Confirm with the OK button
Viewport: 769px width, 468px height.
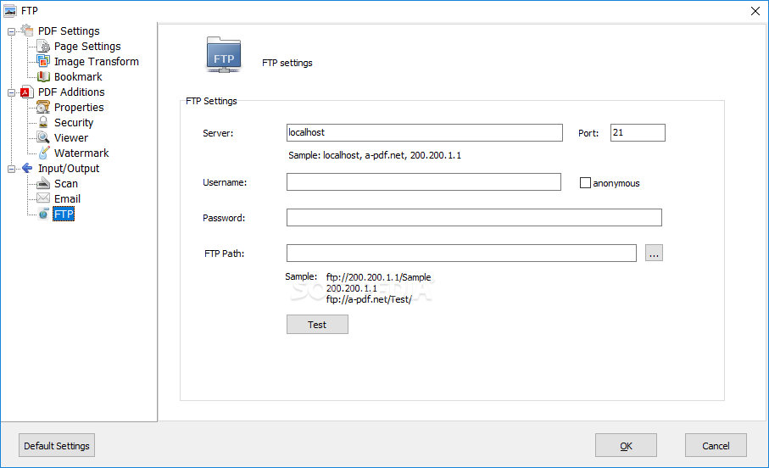tap(626, 445)
